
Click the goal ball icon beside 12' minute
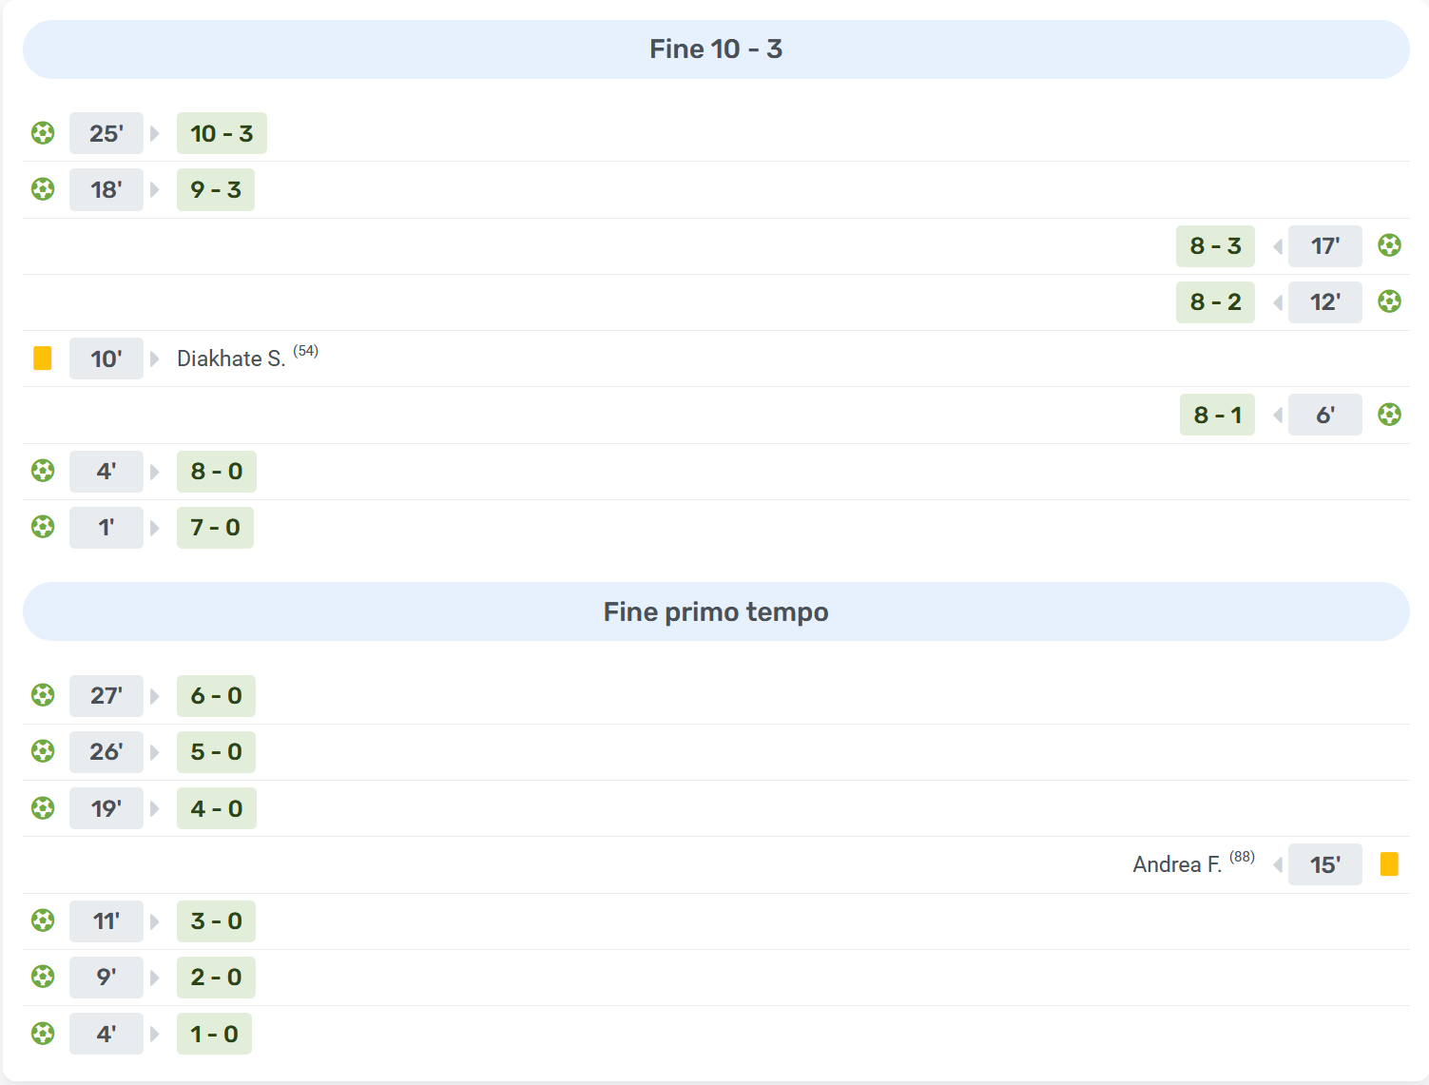coord(1389,302)
